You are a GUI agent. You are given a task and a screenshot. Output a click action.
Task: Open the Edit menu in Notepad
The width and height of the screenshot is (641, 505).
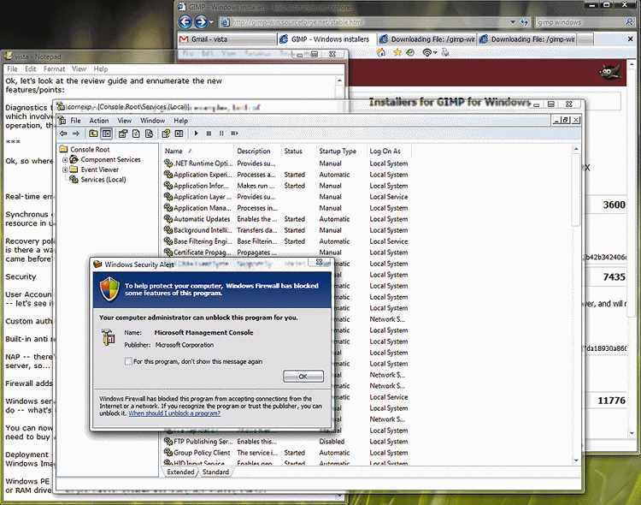[x=31, y=68]
